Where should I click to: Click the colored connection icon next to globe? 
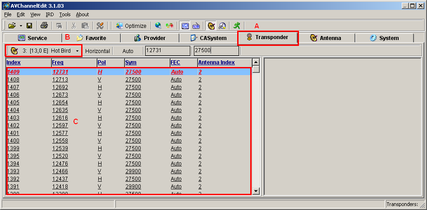170,26
